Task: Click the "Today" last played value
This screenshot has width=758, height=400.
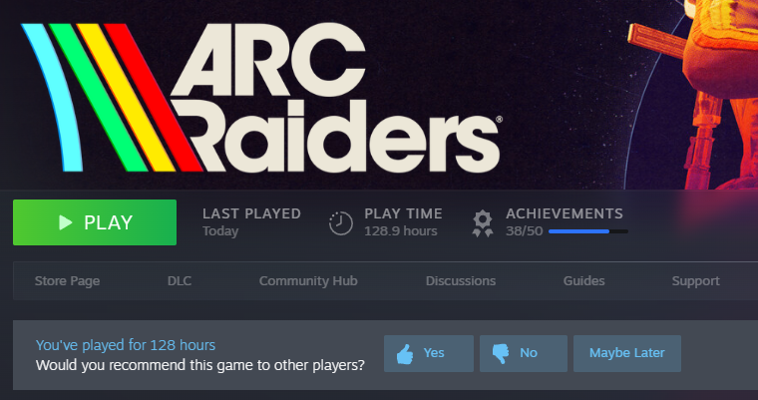Action: pyautogui.click(x=220, y=231)
